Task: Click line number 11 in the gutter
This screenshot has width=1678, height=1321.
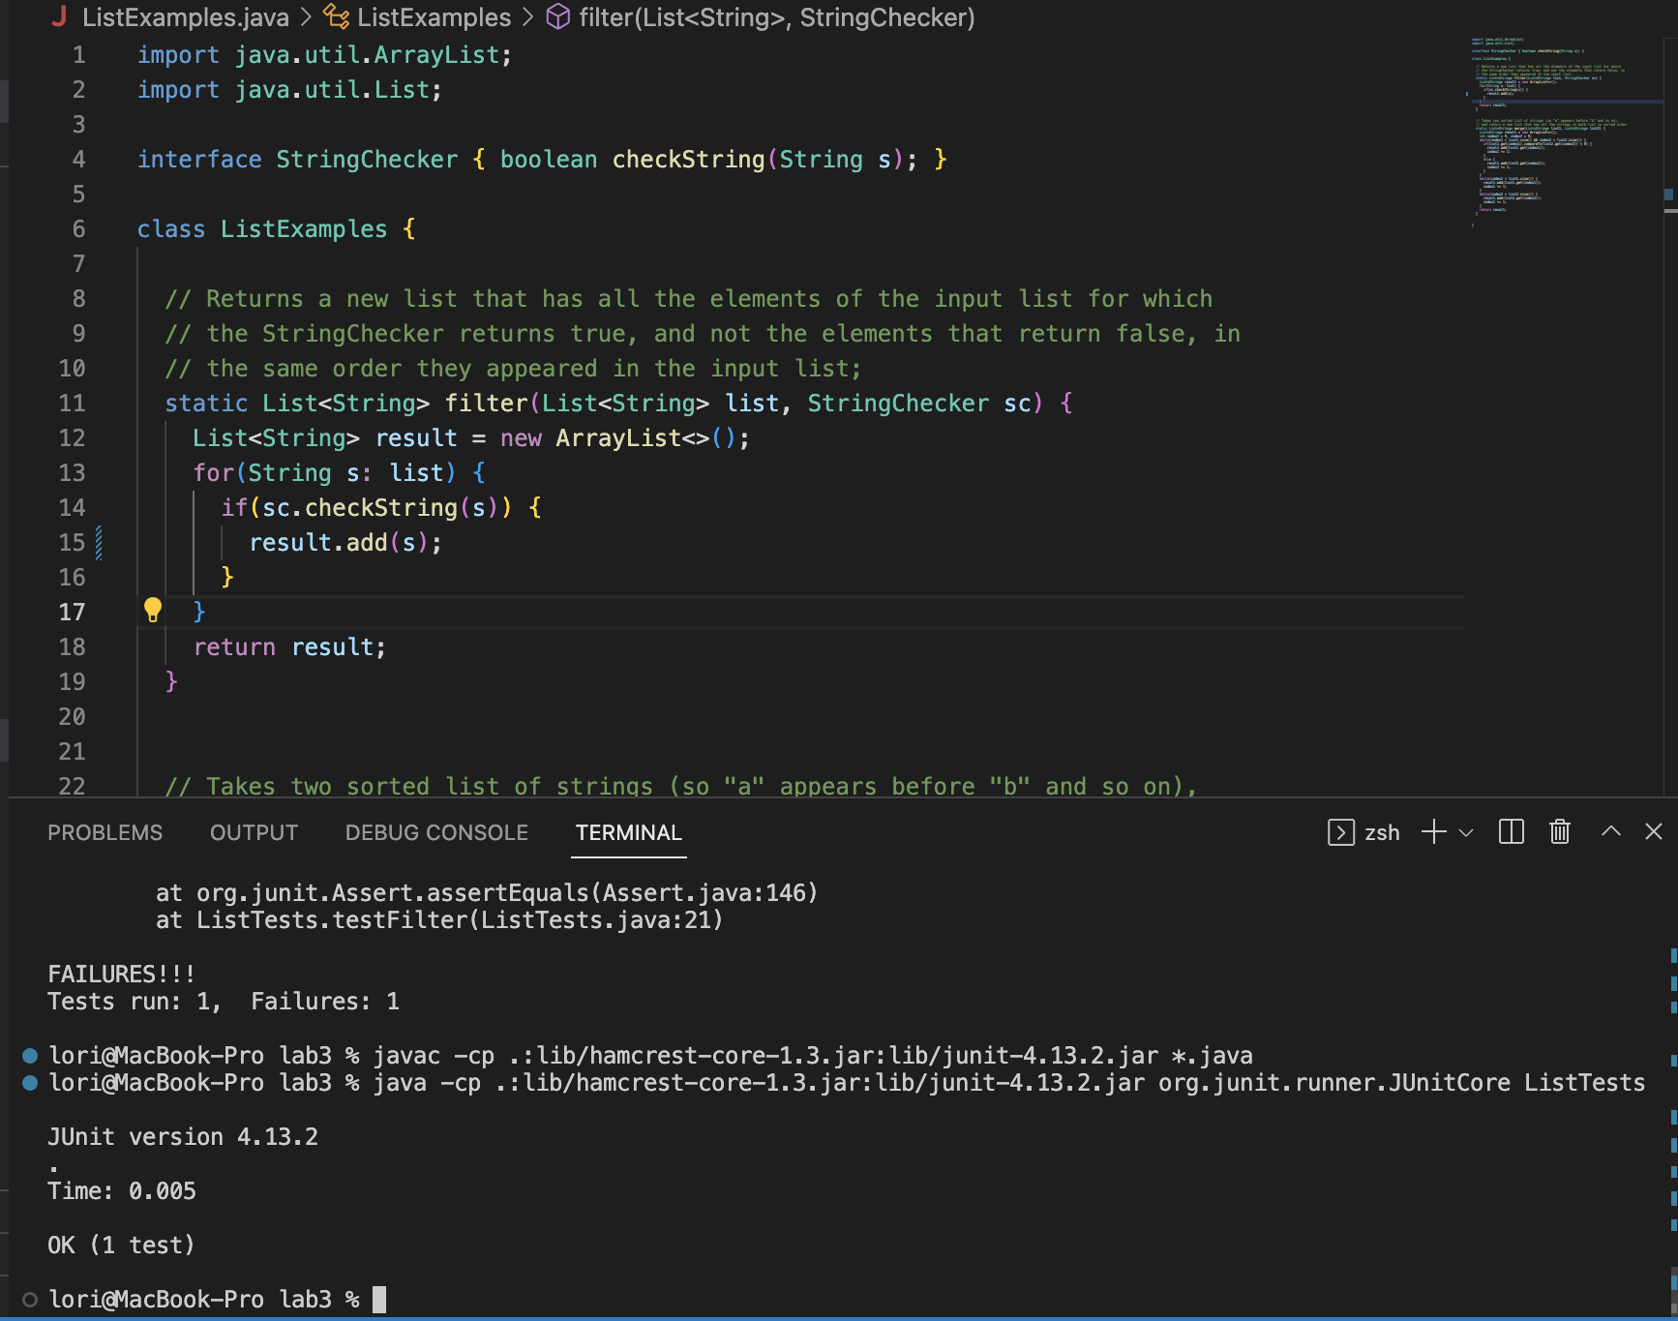Action: [72, 403]
